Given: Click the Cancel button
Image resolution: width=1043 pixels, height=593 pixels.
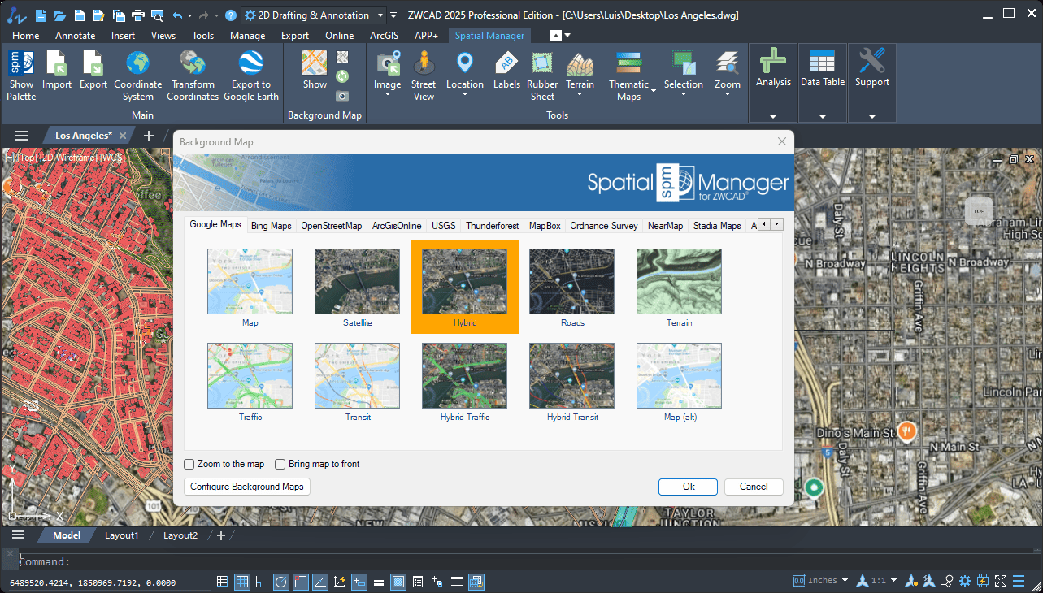Looking at the screenshot, I should point(754,487).
